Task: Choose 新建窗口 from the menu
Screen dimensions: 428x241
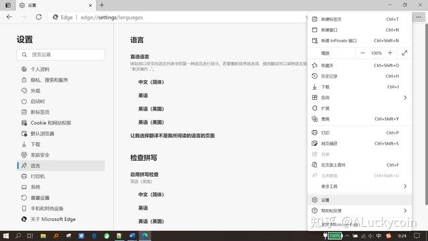Action: (x=360, y=29)
